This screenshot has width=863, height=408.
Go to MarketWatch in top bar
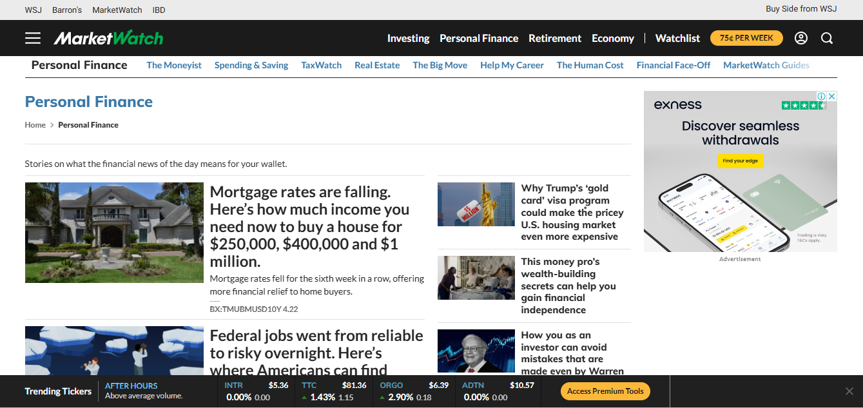117,10
